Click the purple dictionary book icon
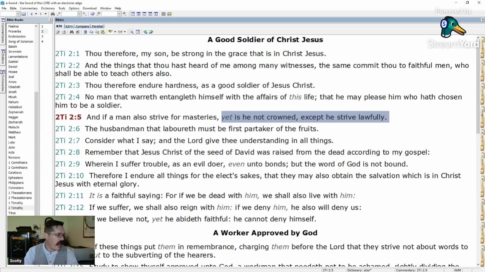 pos(92,14)
